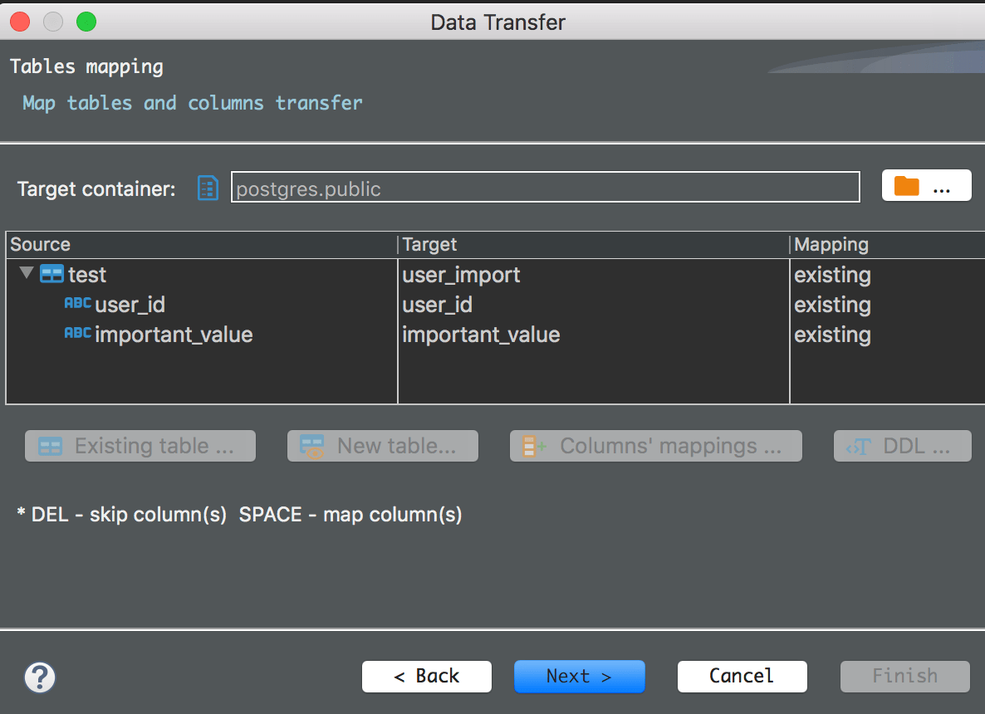Open the existing mapping cell for important_value
985x714 pixels.
[887, 335]
